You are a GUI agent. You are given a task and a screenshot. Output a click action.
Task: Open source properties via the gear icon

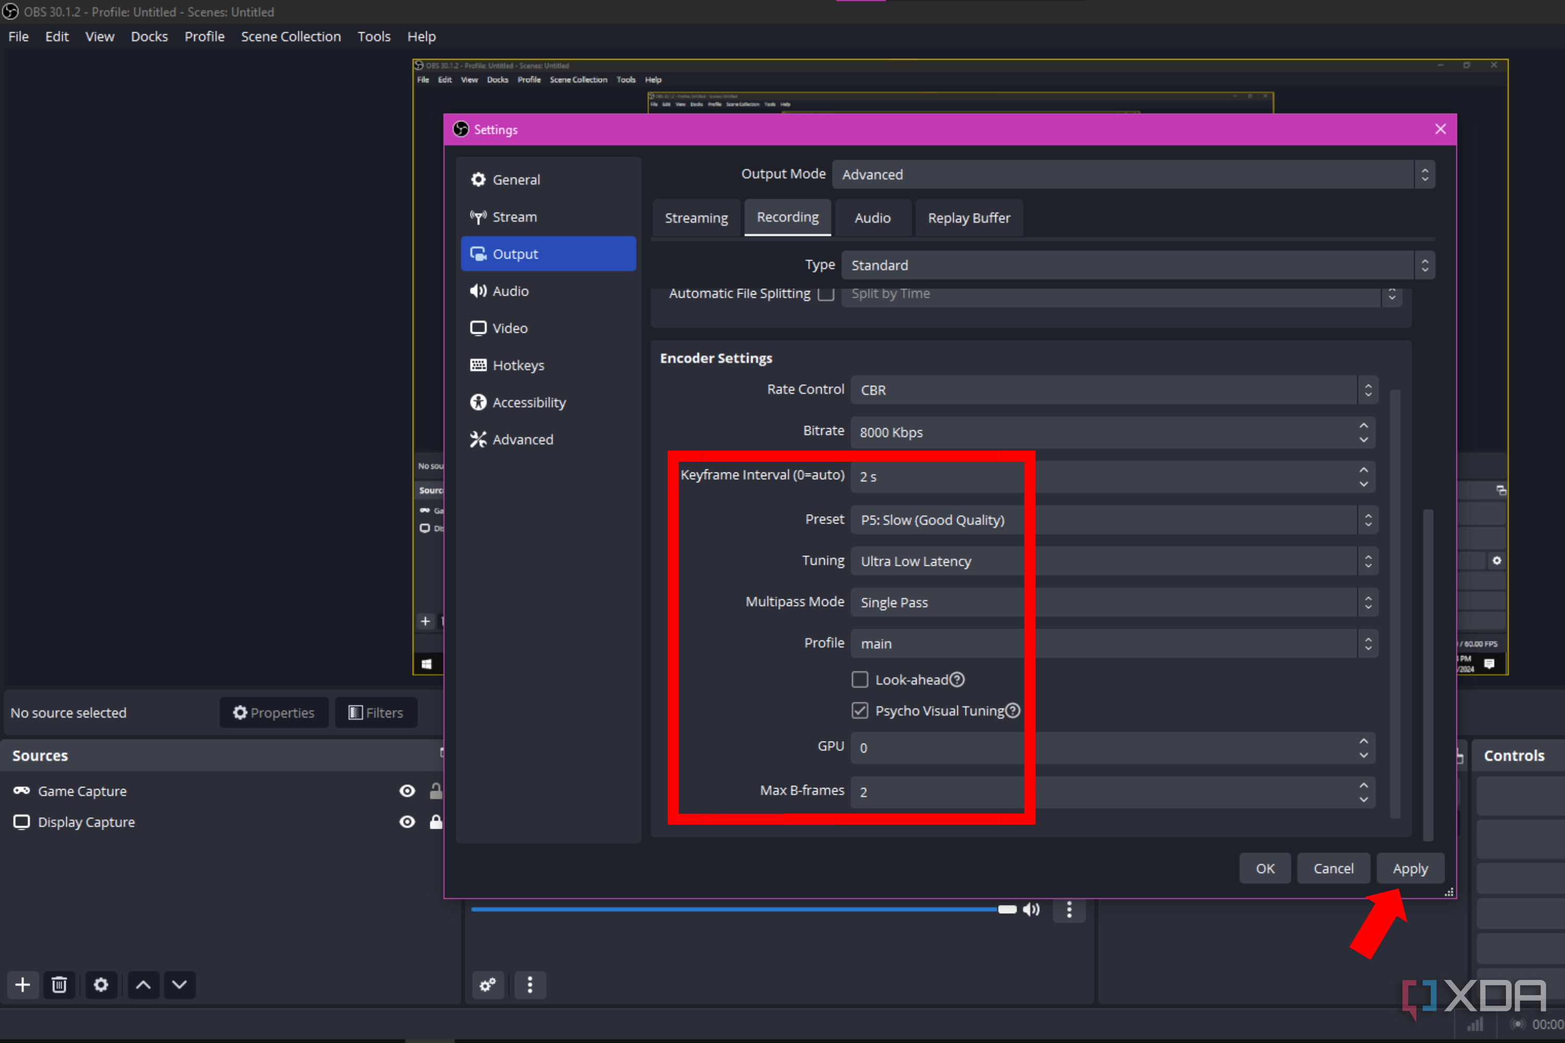coord(101,985)
